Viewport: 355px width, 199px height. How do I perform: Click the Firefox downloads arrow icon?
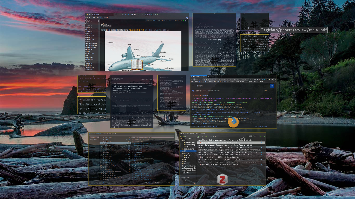[x=250, y=79]
